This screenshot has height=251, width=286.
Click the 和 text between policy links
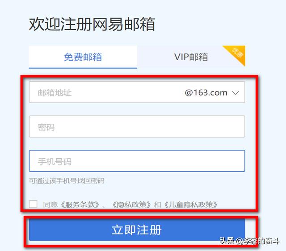tap(157, 205)
